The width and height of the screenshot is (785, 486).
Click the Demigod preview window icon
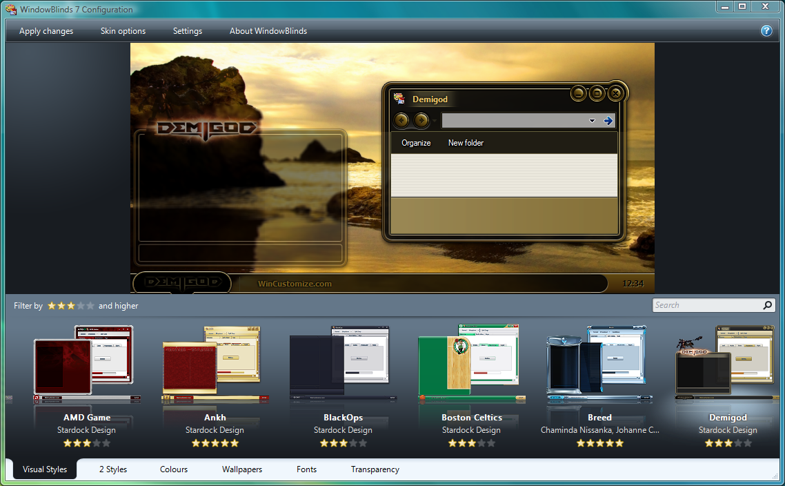click(x=399, y=99)
